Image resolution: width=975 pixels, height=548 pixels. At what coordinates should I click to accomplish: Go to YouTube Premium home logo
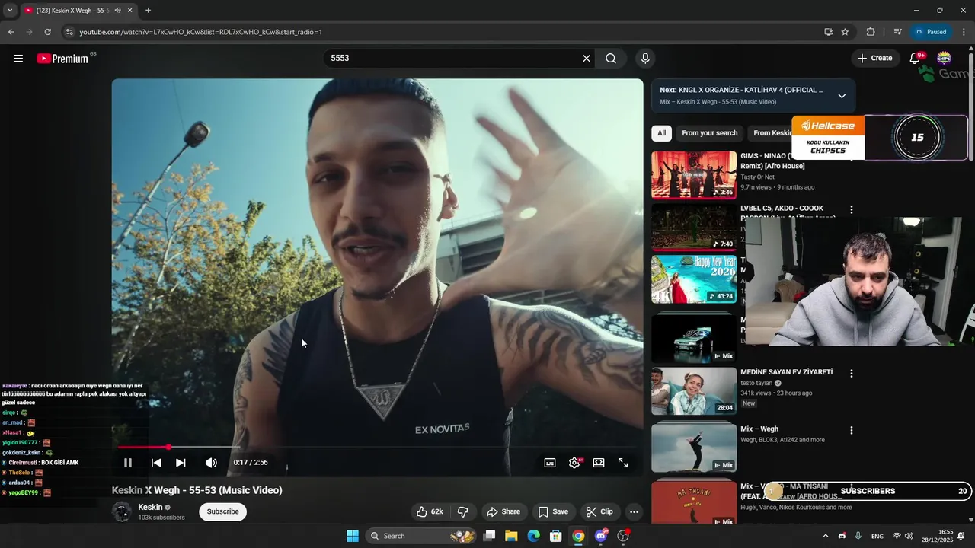coord(62,59)
